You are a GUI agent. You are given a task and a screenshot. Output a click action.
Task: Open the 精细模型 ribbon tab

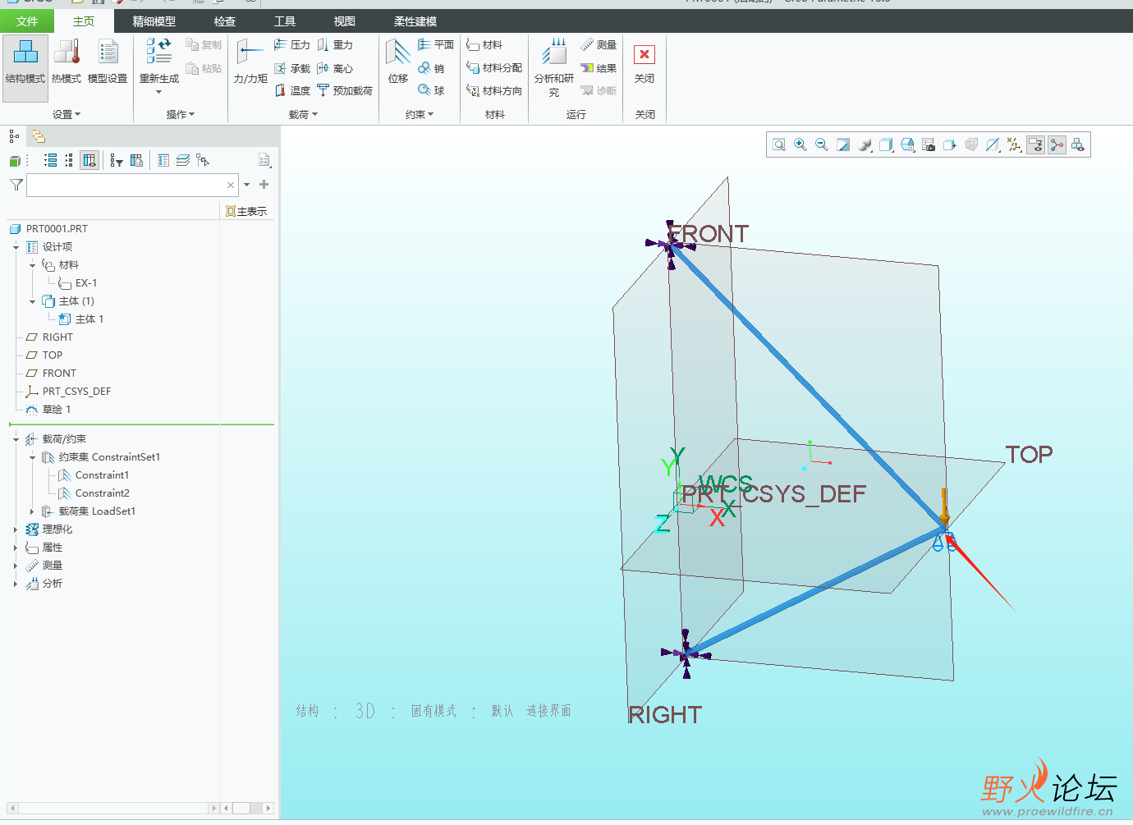tap(154, 21)
